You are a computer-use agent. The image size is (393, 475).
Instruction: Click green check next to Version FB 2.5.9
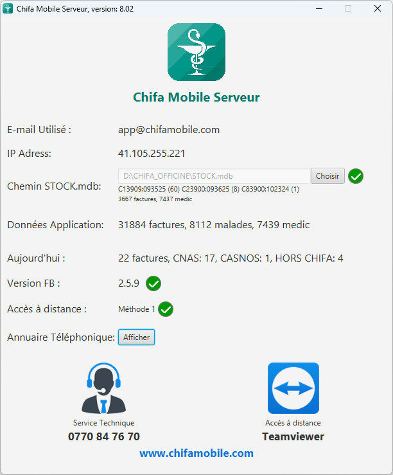coord(153,283)
